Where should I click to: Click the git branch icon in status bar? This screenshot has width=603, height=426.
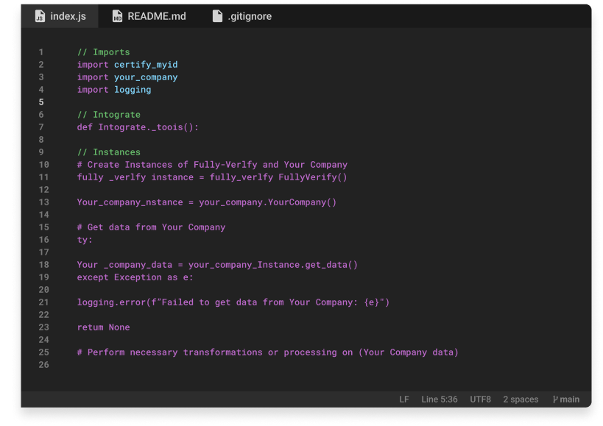click(555, 400)
